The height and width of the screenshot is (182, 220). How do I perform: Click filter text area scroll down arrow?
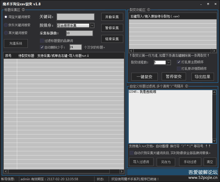pyautogui.click(x=214, y=141)
